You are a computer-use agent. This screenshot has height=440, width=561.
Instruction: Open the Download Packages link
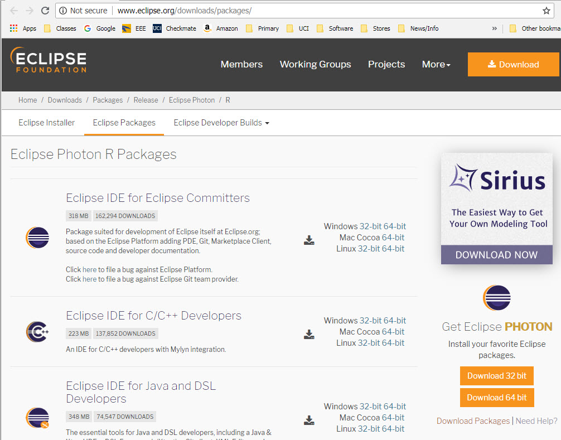[x=473, y=421]
